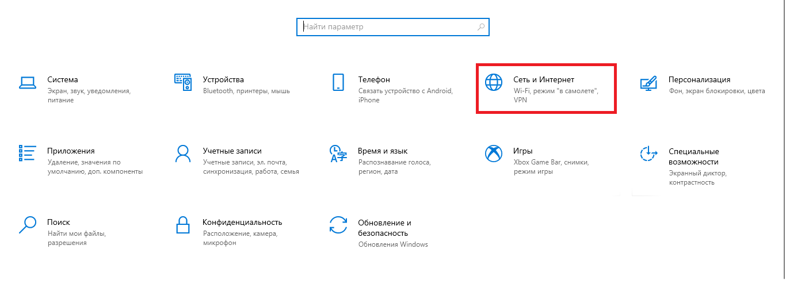Open Сеть и Интернет by its title
The width and height of the screenshot is (786, 291).
pos(543,80)
